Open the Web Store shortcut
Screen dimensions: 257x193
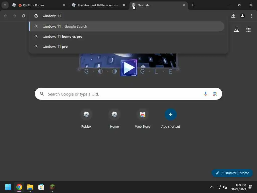point(143,119)
